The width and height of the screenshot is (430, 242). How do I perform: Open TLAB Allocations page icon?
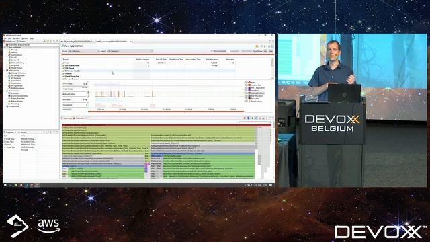[x=9, y=88]
